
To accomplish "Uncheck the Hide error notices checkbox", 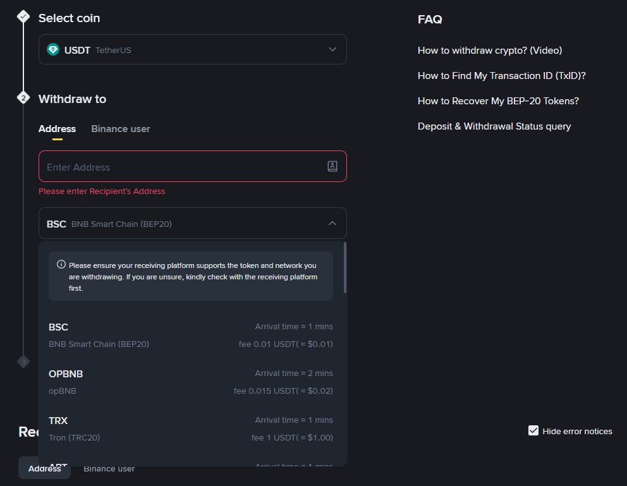I will (533, 431).
